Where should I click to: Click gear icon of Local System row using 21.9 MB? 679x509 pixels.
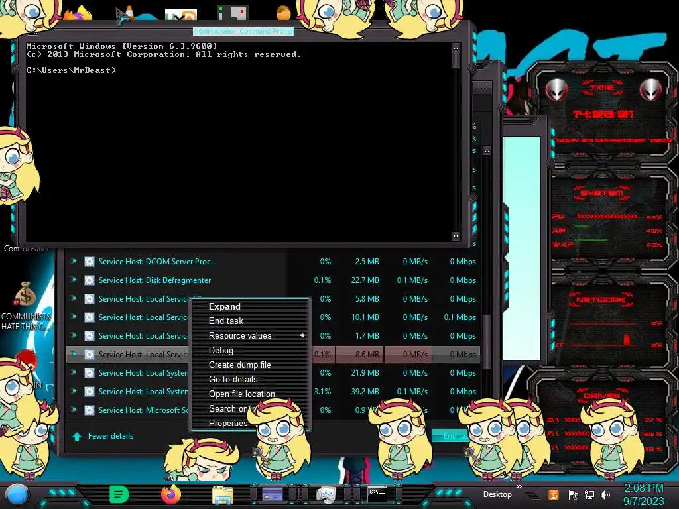(90, 373)
